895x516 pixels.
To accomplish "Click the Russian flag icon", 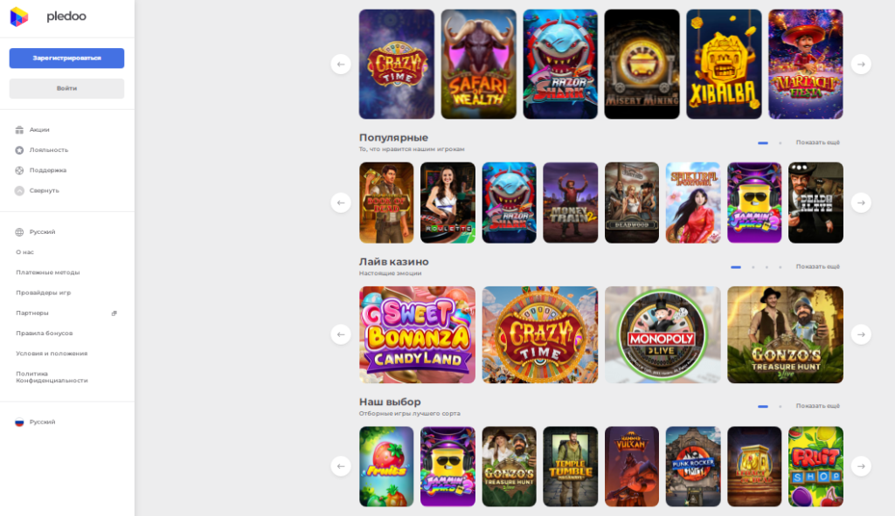I will pyautogui.click(x=19, y=423).
